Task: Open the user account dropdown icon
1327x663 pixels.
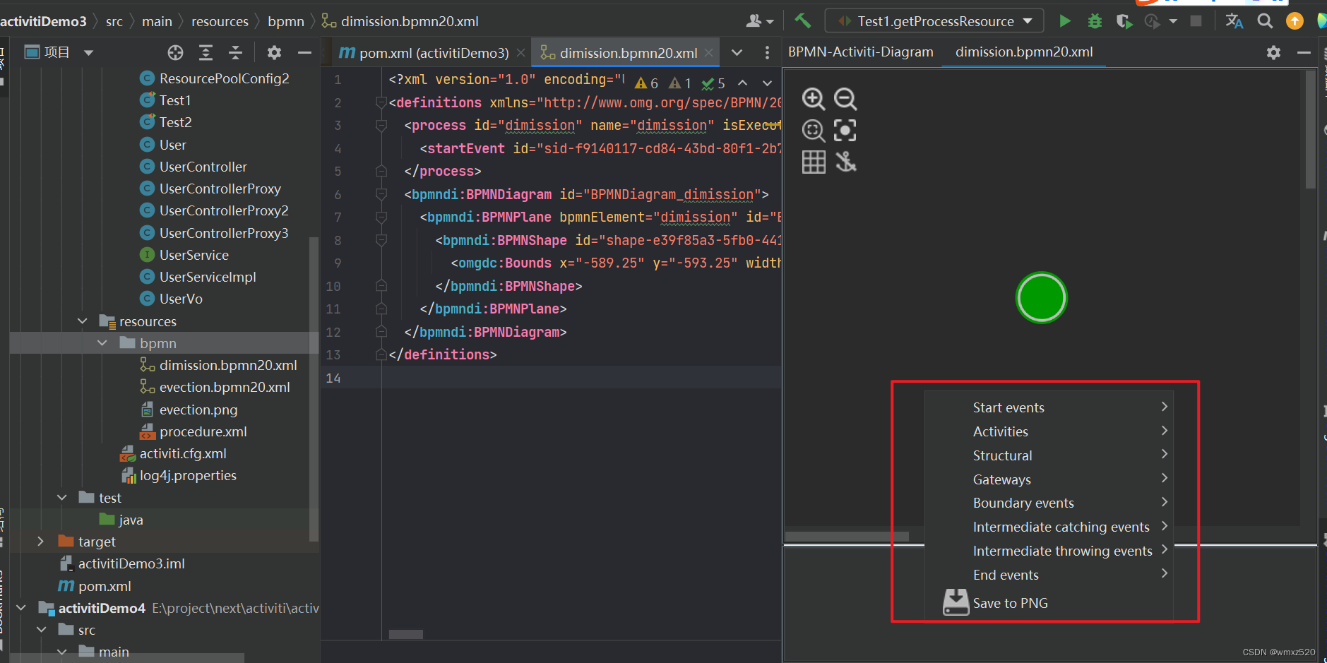Action: [x=759, y=21]
